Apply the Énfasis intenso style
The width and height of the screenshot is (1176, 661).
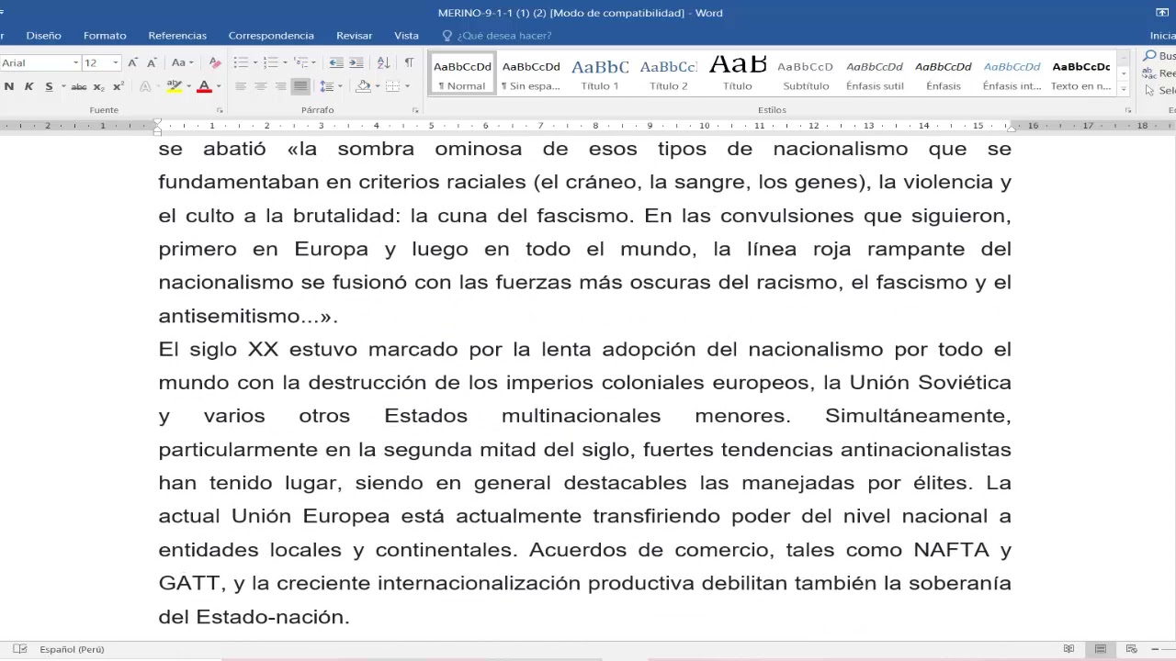(1012, 75)
